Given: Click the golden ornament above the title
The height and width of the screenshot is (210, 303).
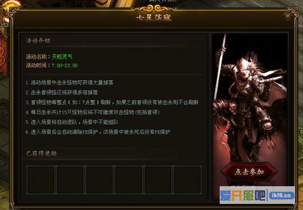Looking at the screenshot, I should pyautogui.click(x=154, y=9).
